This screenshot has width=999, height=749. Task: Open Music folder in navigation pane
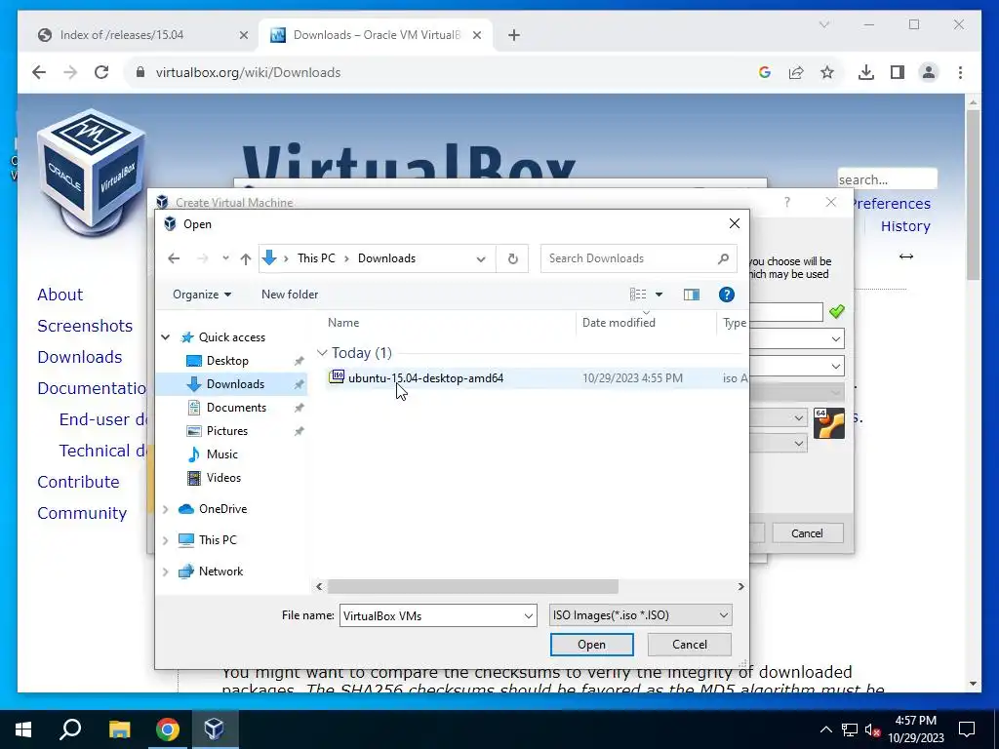[221, 454]
